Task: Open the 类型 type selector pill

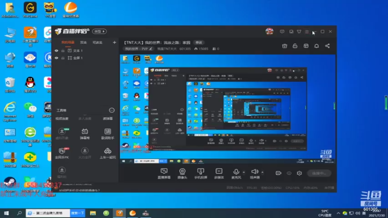Action: pos(99,31)
